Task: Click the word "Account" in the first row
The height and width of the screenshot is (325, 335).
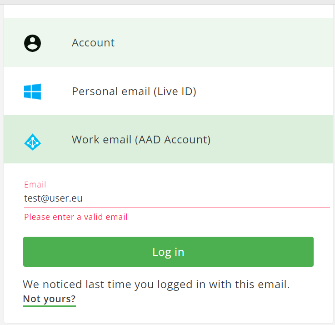Action: 93,43
